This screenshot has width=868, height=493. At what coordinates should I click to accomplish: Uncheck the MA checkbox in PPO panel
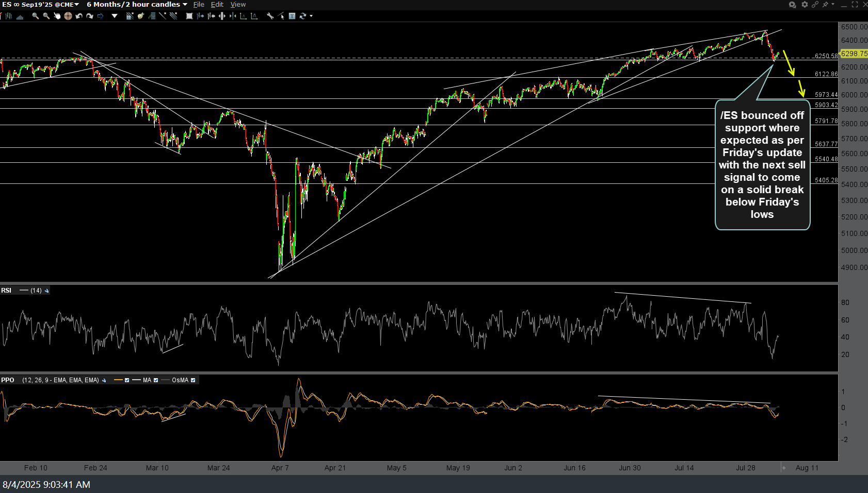(x=156, y=381)
